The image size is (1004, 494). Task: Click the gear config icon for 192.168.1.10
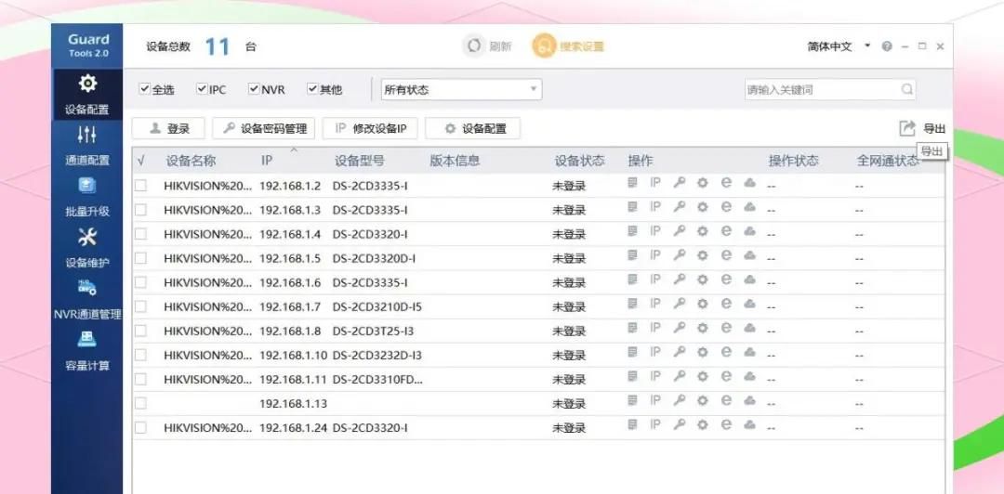(x=703, y=352)
